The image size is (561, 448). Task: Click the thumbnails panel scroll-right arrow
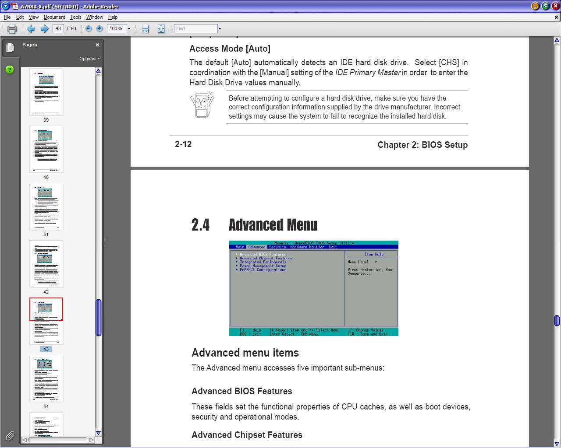coord(91,440)
